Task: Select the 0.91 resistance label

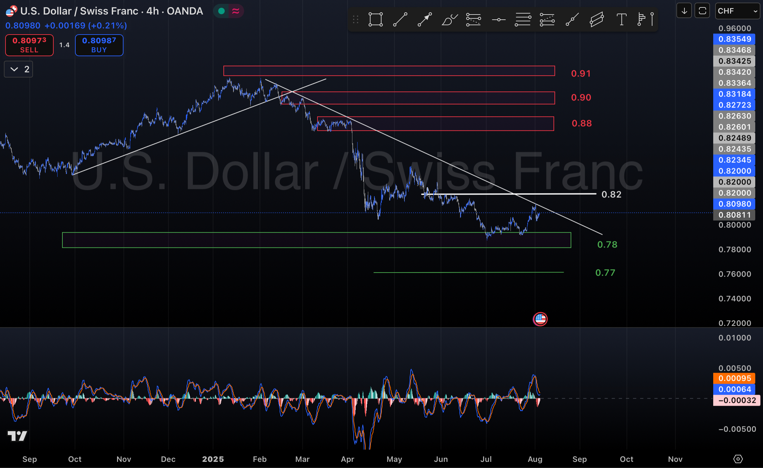Action: (x=581, y=74)
